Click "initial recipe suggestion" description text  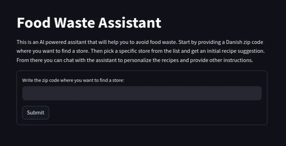point(233,51)
